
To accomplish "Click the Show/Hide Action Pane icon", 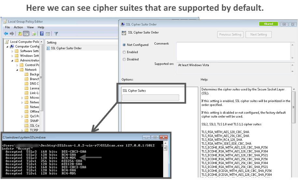I will pos(47,34).
